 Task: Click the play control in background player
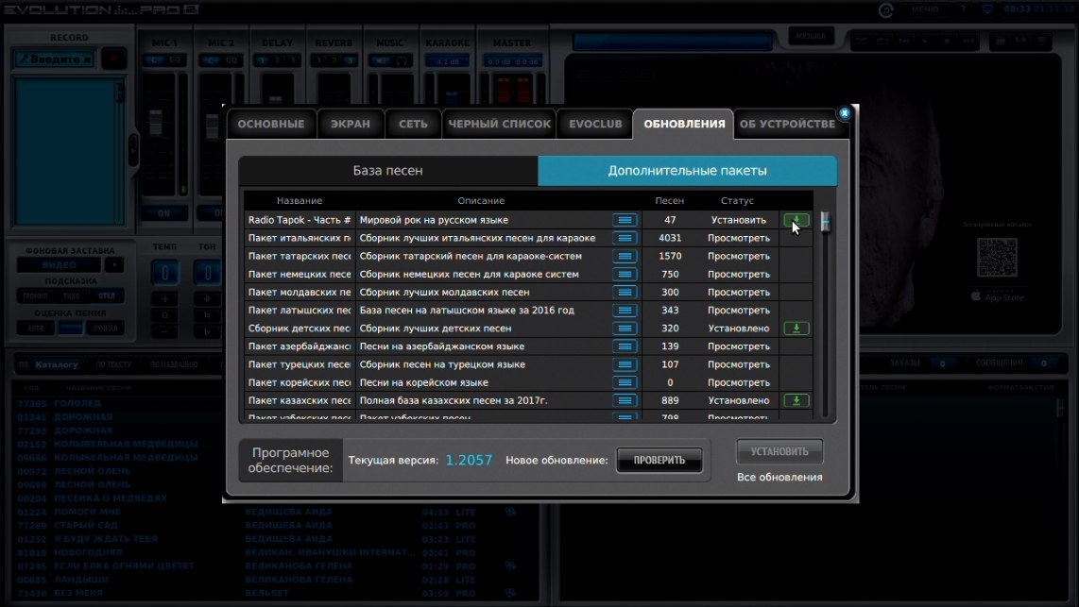click(926, 42)
